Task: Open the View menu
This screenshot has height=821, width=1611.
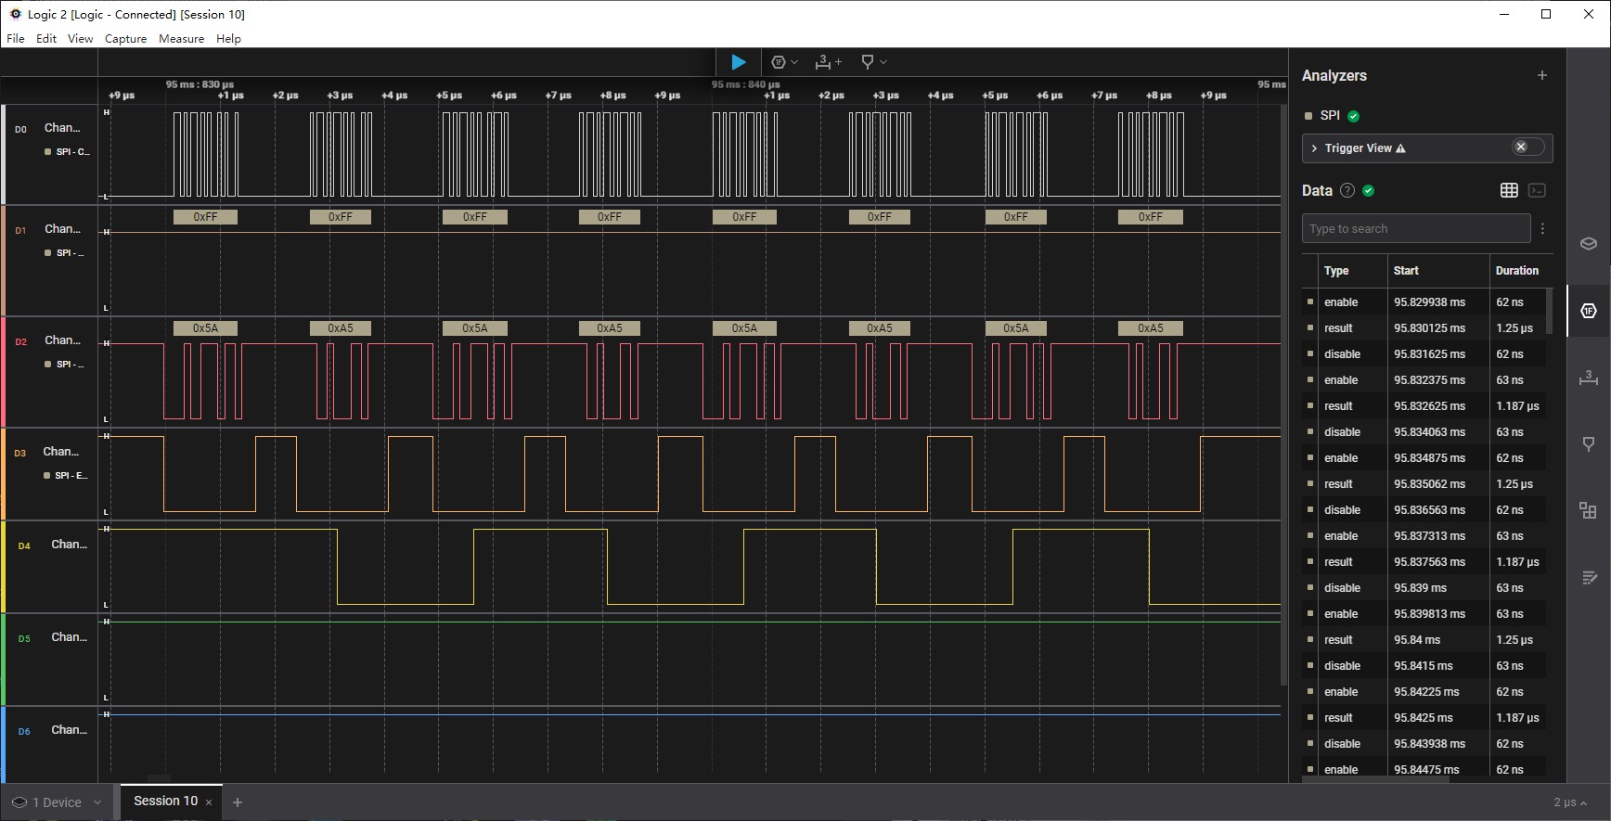Action: coord(80,38)
